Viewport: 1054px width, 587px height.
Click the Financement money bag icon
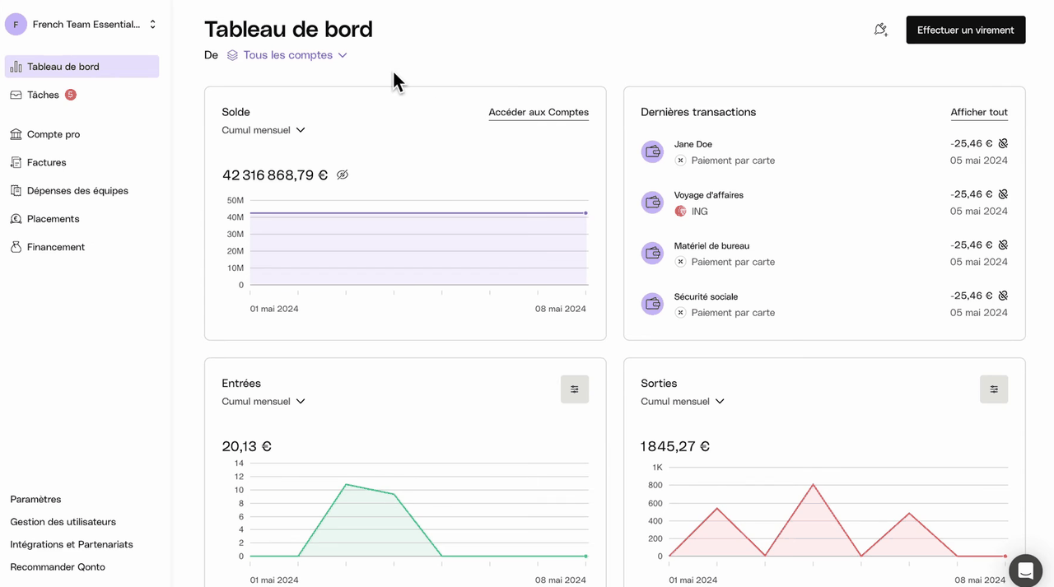click(16, 247)
